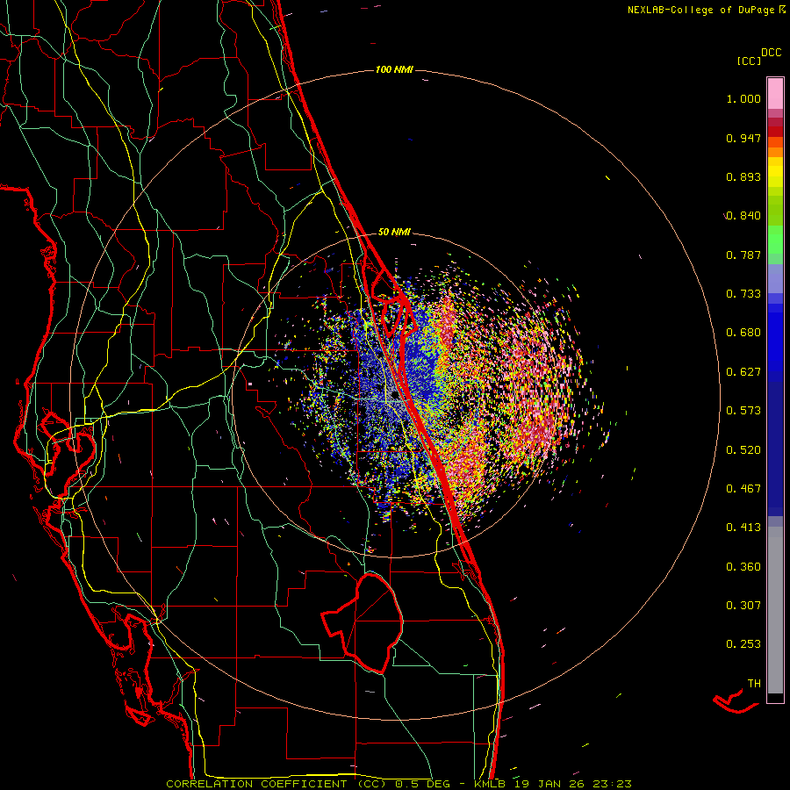Image resolution: width=790 pixels, height=790 pixels.
Task: Pick the pink band beside 1.000
Action: tap(775, 94)
